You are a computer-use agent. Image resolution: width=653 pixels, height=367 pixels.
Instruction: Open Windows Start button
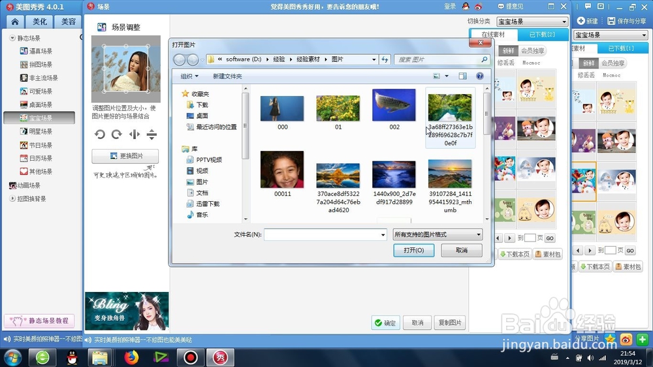(x=13, y=357)
